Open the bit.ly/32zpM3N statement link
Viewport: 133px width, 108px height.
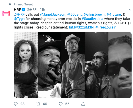pyautogui.click(x=81, y=27)
